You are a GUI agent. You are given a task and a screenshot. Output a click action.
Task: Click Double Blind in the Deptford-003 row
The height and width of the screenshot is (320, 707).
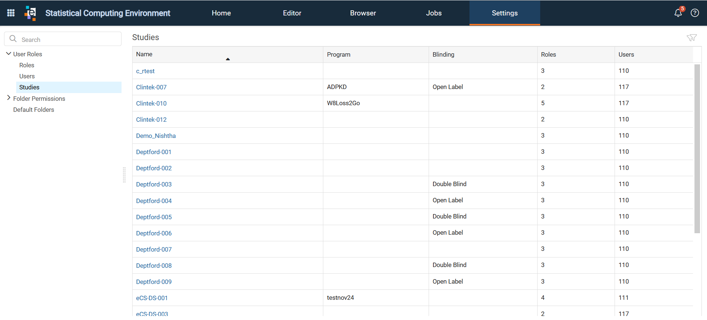coord(450,184)
